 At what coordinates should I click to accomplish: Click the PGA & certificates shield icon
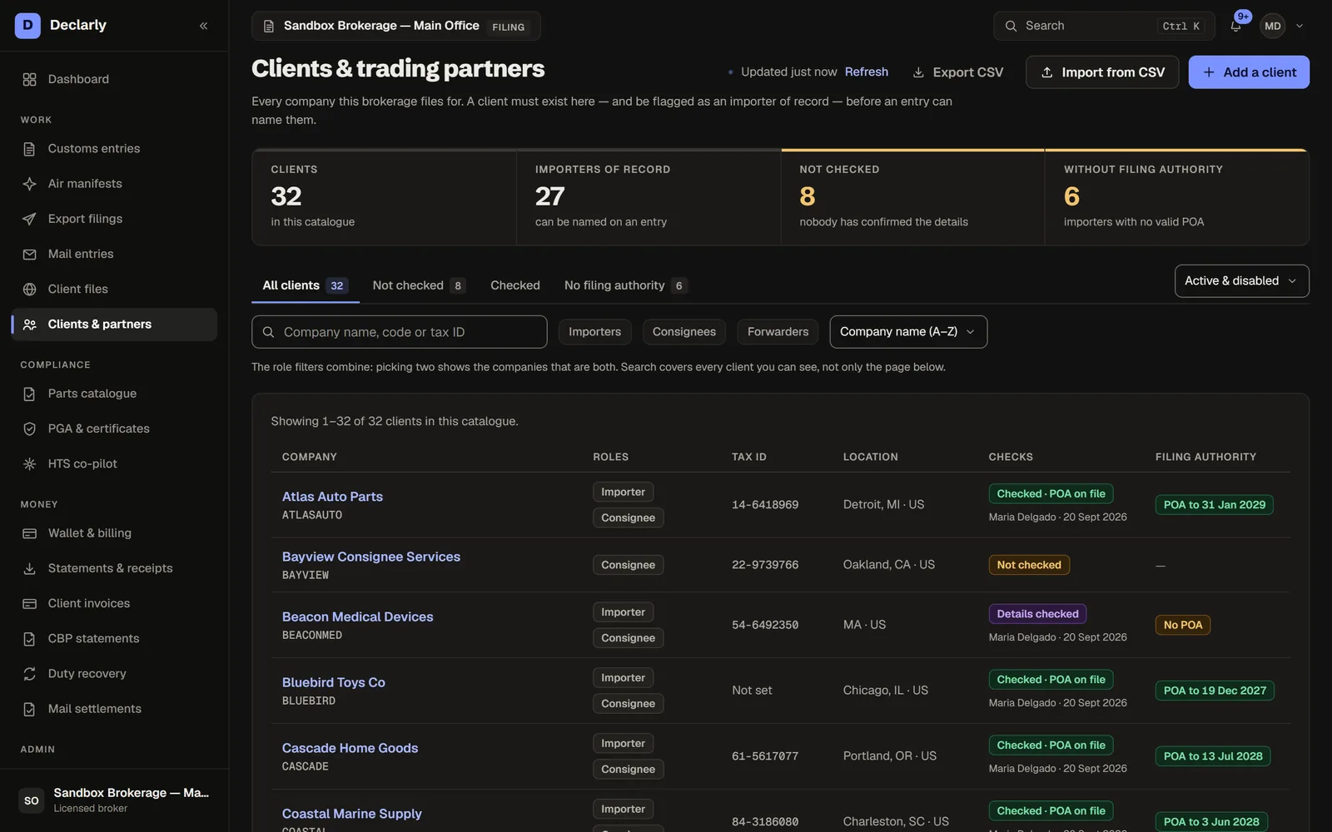[x=30, y=429]
